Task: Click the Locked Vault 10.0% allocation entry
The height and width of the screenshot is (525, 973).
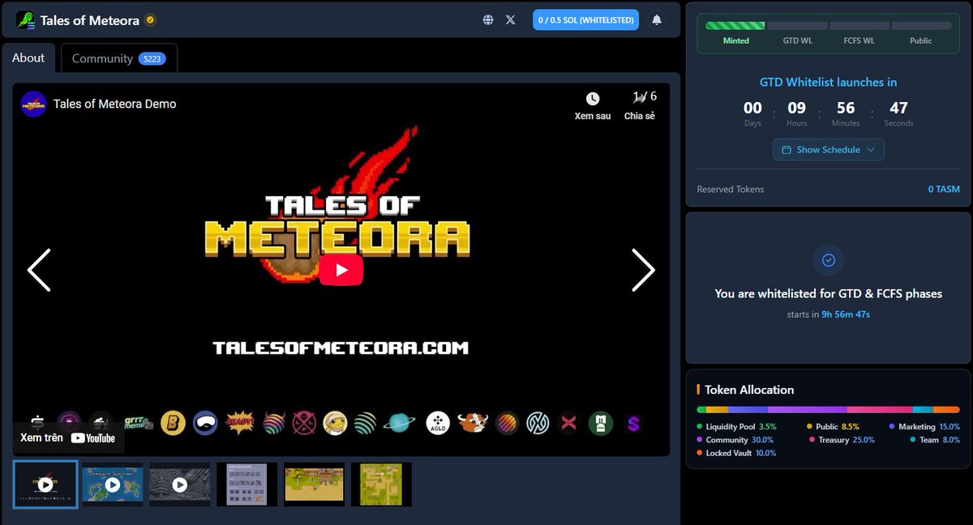Action: [736, 453]
